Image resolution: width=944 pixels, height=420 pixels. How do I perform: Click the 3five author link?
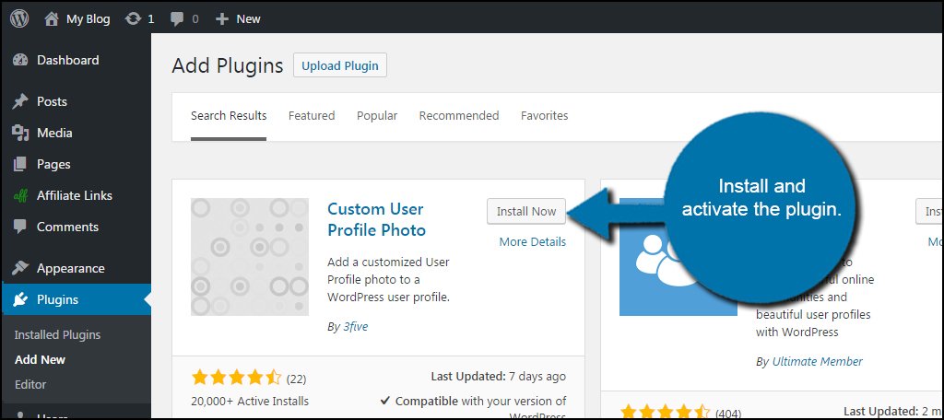tap(355, 327)
